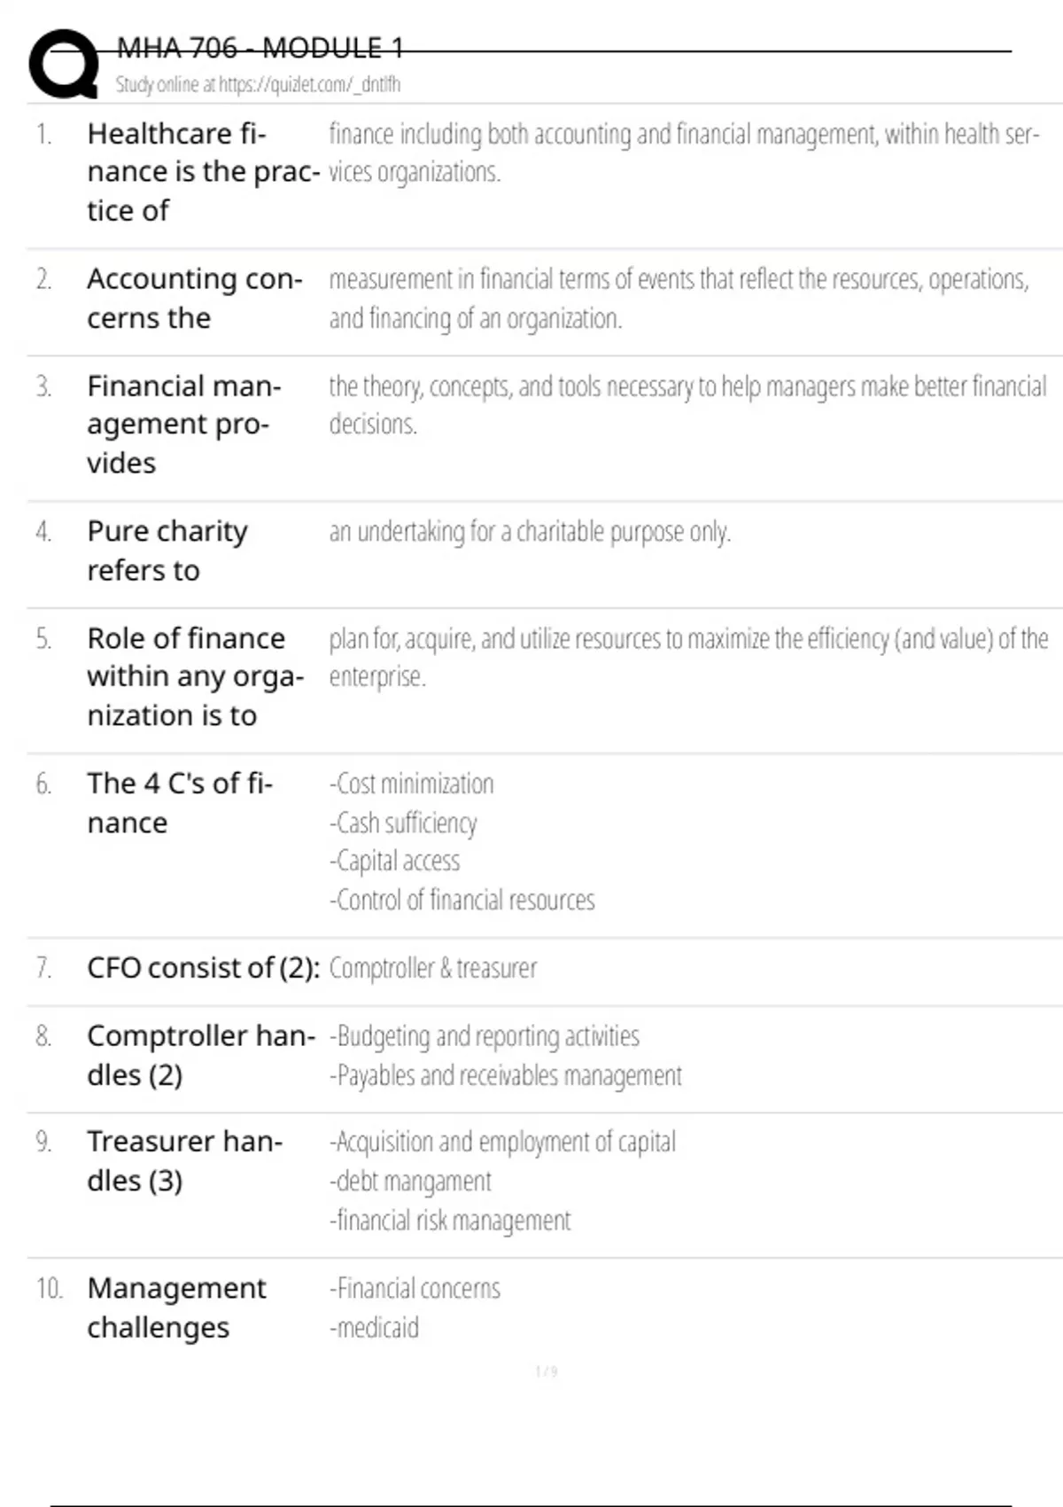
Task: Click the "-financial risk management" line
Action: point(450,1221)
